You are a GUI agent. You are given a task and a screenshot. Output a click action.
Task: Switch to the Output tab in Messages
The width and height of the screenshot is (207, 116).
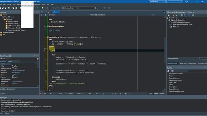7,113
